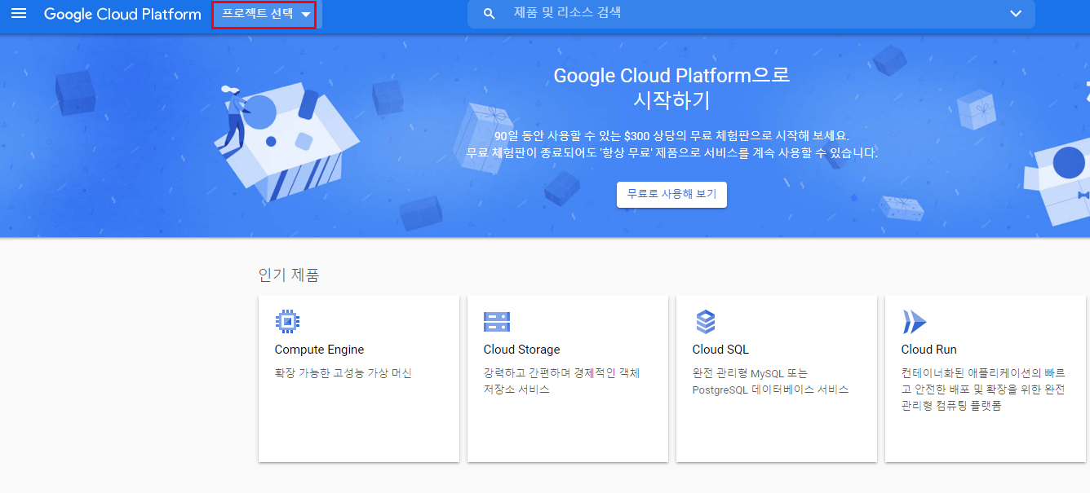This screenshot has width=1090, height=493.
Task: Click the 'Google Cloud Platform으로 시작하기' headline
Action: coord(671,88)
